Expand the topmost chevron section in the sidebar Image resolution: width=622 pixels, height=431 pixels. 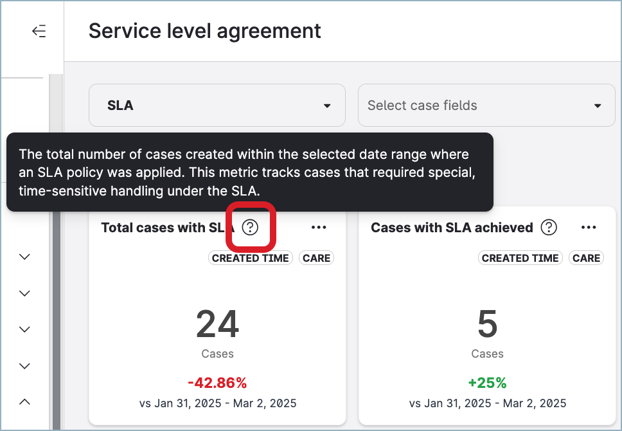[24, 257]
